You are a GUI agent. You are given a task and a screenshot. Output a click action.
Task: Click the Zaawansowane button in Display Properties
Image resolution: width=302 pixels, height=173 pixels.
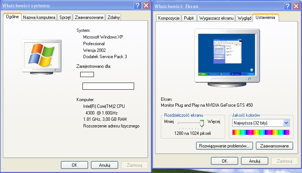[x=275, y=146]
